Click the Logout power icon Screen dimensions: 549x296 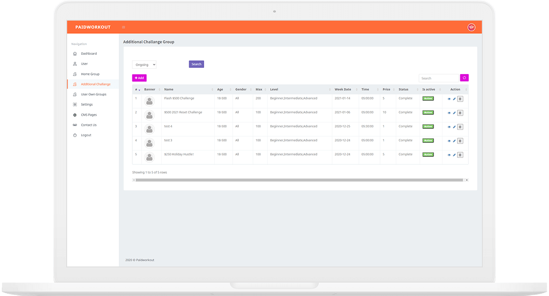tap(75, 135)
